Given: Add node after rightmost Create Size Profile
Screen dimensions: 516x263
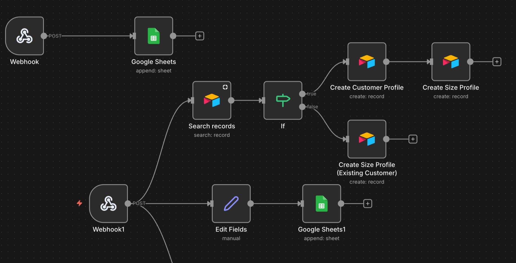Looking at the screenshot, I should tap(497, 62).
